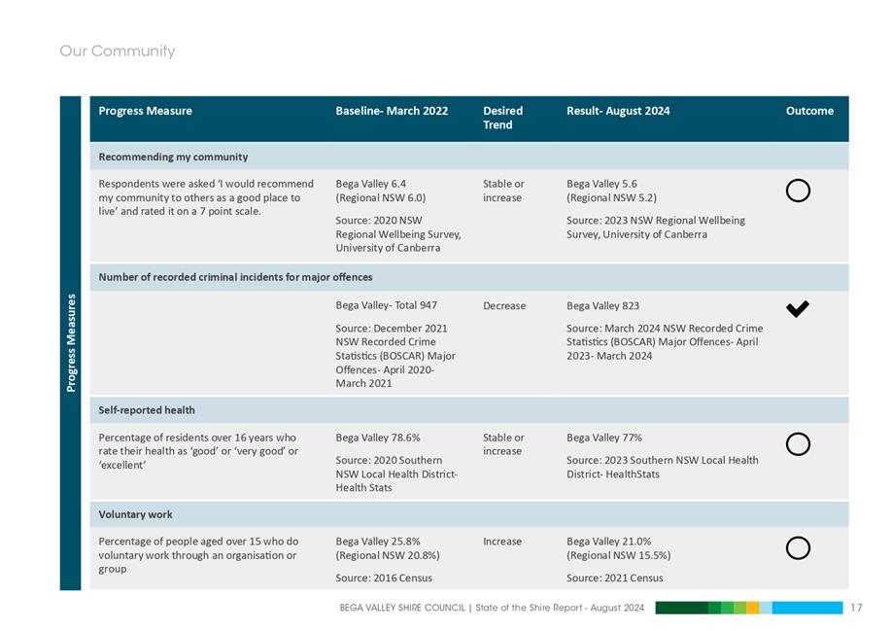Viewport: 891px width, 631px height.
Task: Click the 'Our Community' page heading
Action: click(x=117, y=52)
